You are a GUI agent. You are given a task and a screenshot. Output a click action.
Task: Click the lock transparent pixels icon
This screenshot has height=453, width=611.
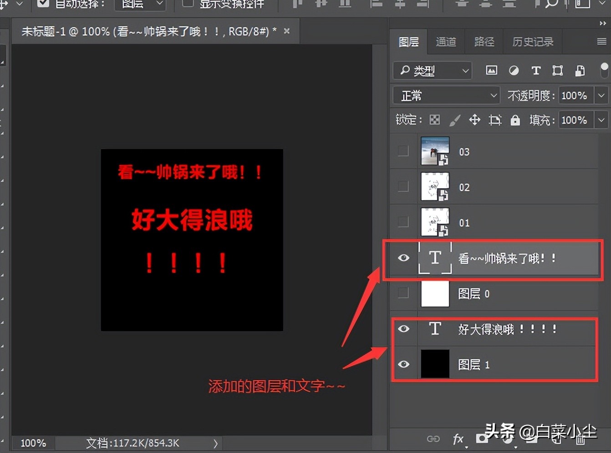(x=435, y=120)
